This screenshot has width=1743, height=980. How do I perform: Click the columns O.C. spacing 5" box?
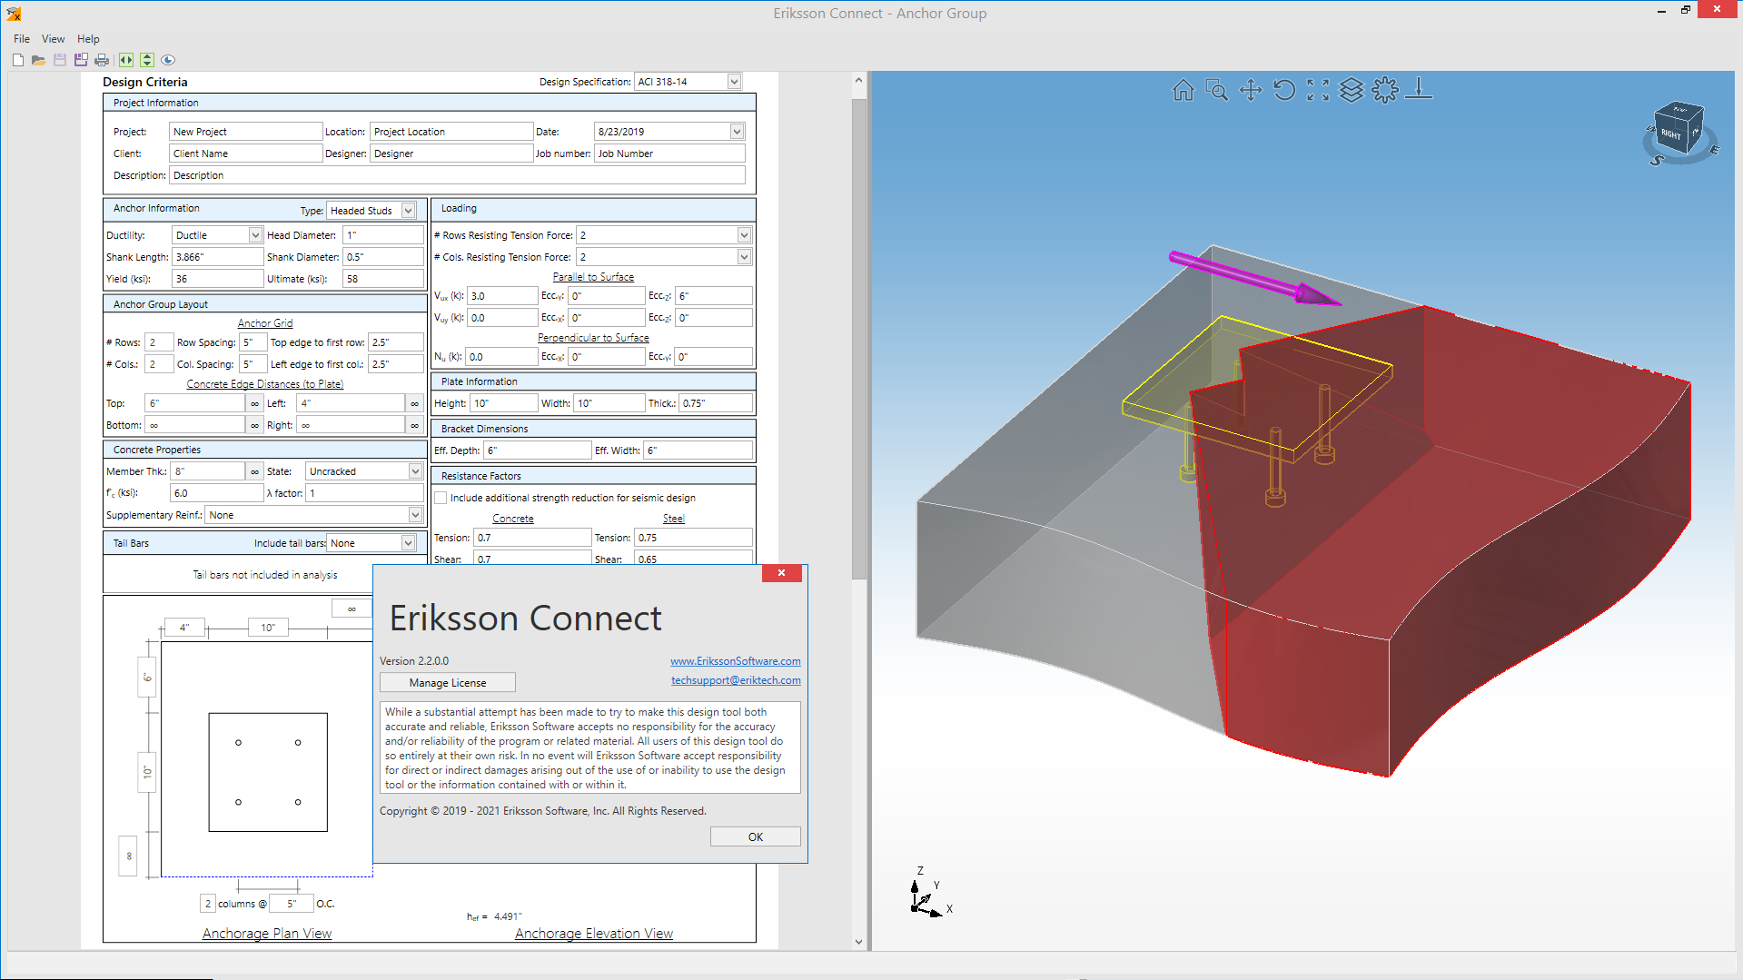(x=292, y=904)
